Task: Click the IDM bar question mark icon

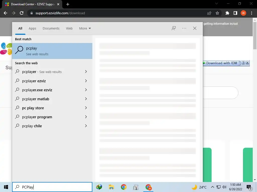Action: click(243, 63)
